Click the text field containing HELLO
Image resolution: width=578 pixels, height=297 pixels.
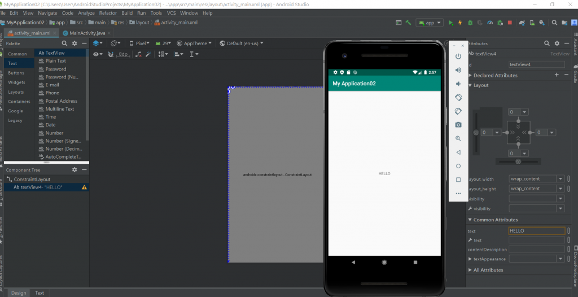tap(537, 231)
